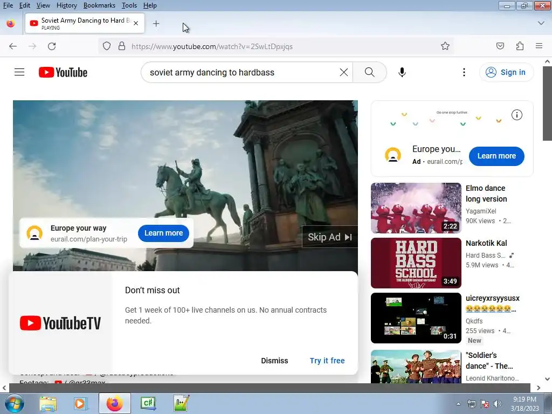552x414 pixels.
Task: Expand the list all tabs chevron
Action: [541, 23]
